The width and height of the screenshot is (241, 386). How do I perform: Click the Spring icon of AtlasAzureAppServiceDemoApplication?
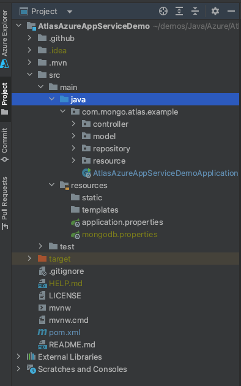tap(86, 173)
